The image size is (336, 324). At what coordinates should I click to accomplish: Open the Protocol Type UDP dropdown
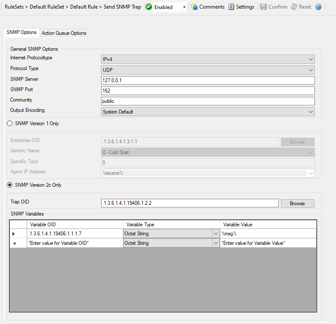(x=311, y=70)
